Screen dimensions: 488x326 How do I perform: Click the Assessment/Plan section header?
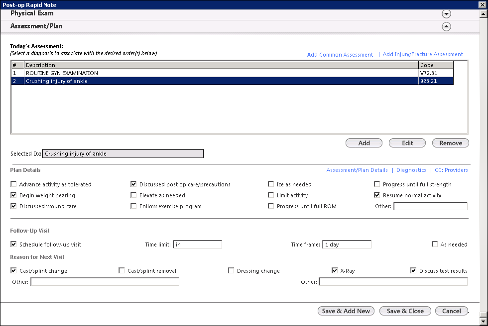(x=36, y=26)
